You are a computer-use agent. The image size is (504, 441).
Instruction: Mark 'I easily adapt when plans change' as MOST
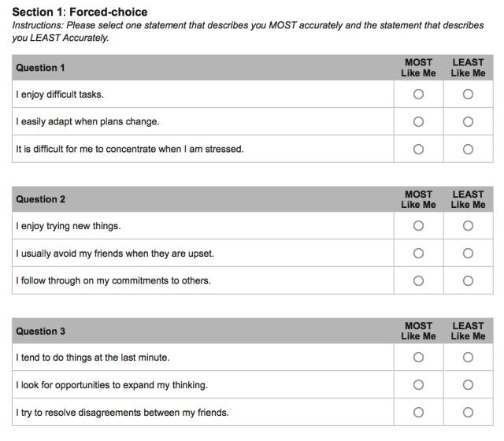point(418,122)
